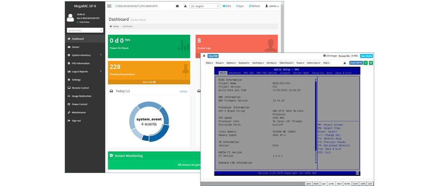Click Sign out in the sidebar
The height and width of the screenshot is (186, 436).
tap(85, 121)
